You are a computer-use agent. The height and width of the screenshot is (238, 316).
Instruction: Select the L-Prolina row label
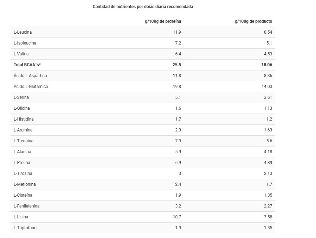(x=22, y=163)
